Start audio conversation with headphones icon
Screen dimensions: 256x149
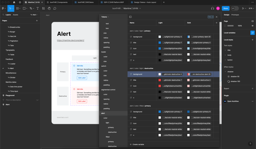point(212,8)
